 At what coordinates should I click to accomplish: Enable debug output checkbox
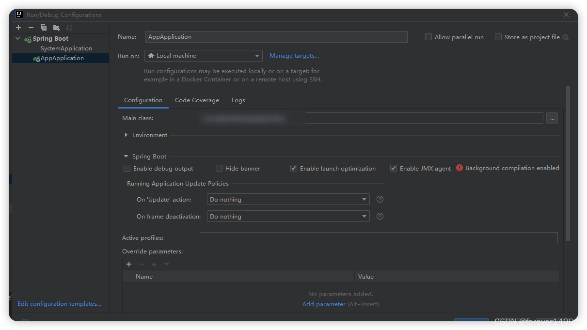point(127,168)
